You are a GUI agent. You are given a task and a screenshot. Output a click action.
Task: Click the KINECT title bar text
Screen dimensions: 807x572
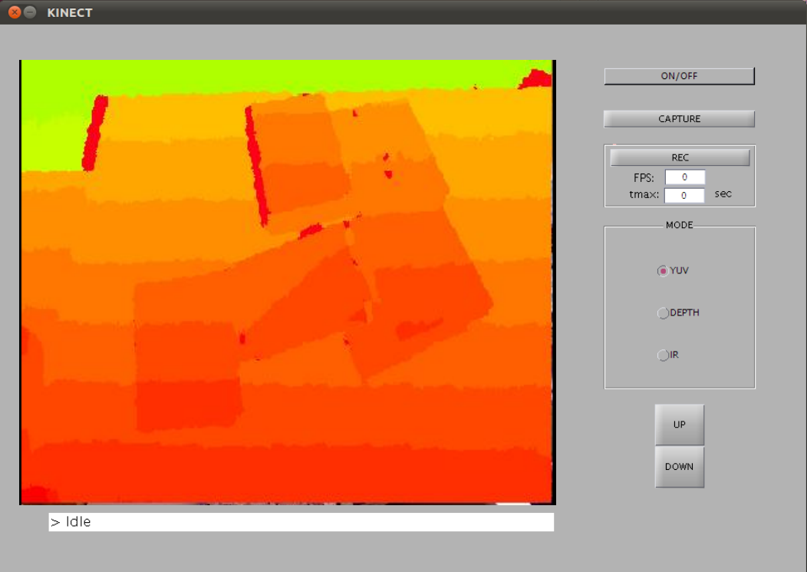[70, 12]
